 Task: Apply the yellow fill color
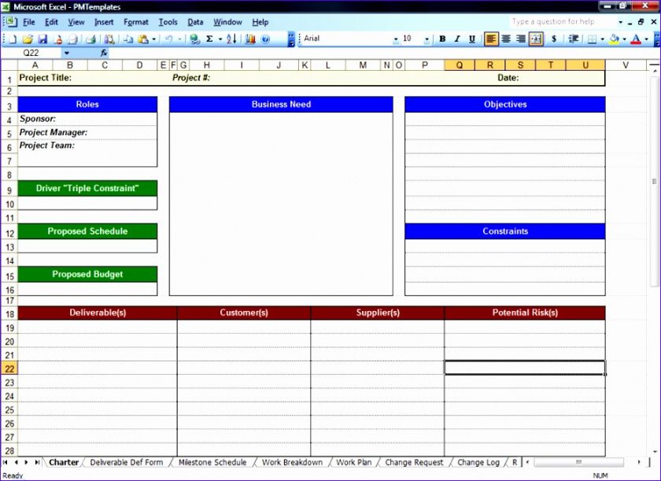pyautogui.click(x=615, y=39)
